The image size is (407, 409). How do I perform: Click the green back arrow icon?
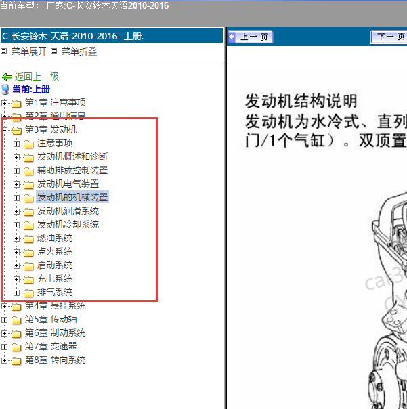[x=7, y=77]
